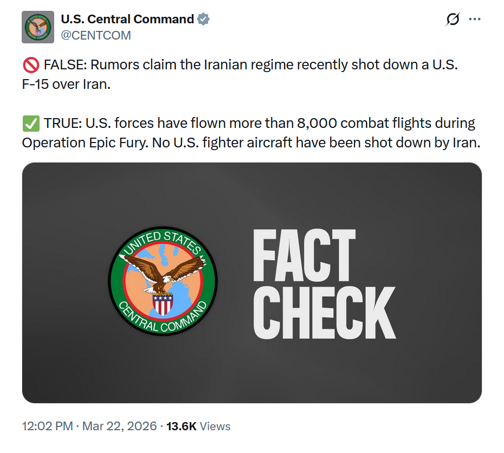Open the U.S. Central Command display name
Screen dimensions: 504x453
coord(127,20)
